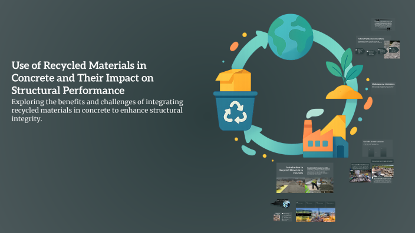This screenshot has width=415, height=233.
Task: Click the subtitle beginning 'Exploring the benefits and challenges'
Action: 97,110
